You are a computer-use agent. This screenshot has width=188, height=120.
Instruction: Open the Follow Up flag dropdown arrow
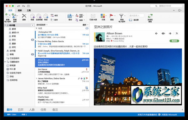point(115,16)
